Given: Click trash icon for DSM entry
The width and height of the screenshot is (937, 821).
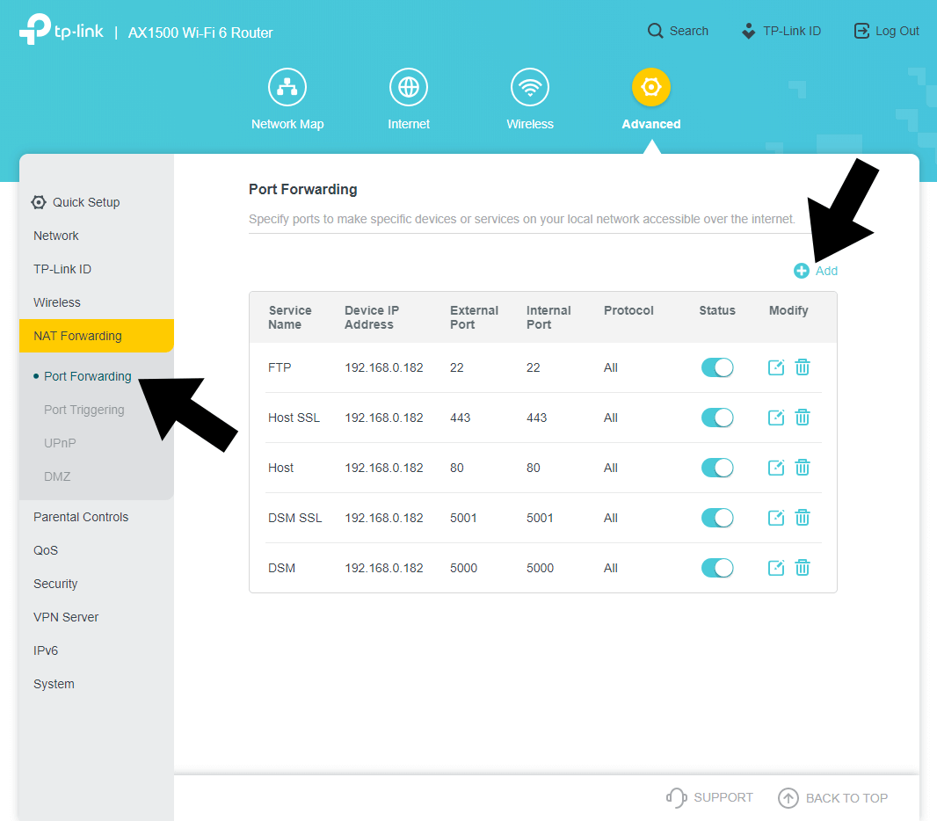Looking at the screenshot, I should 803,568.
